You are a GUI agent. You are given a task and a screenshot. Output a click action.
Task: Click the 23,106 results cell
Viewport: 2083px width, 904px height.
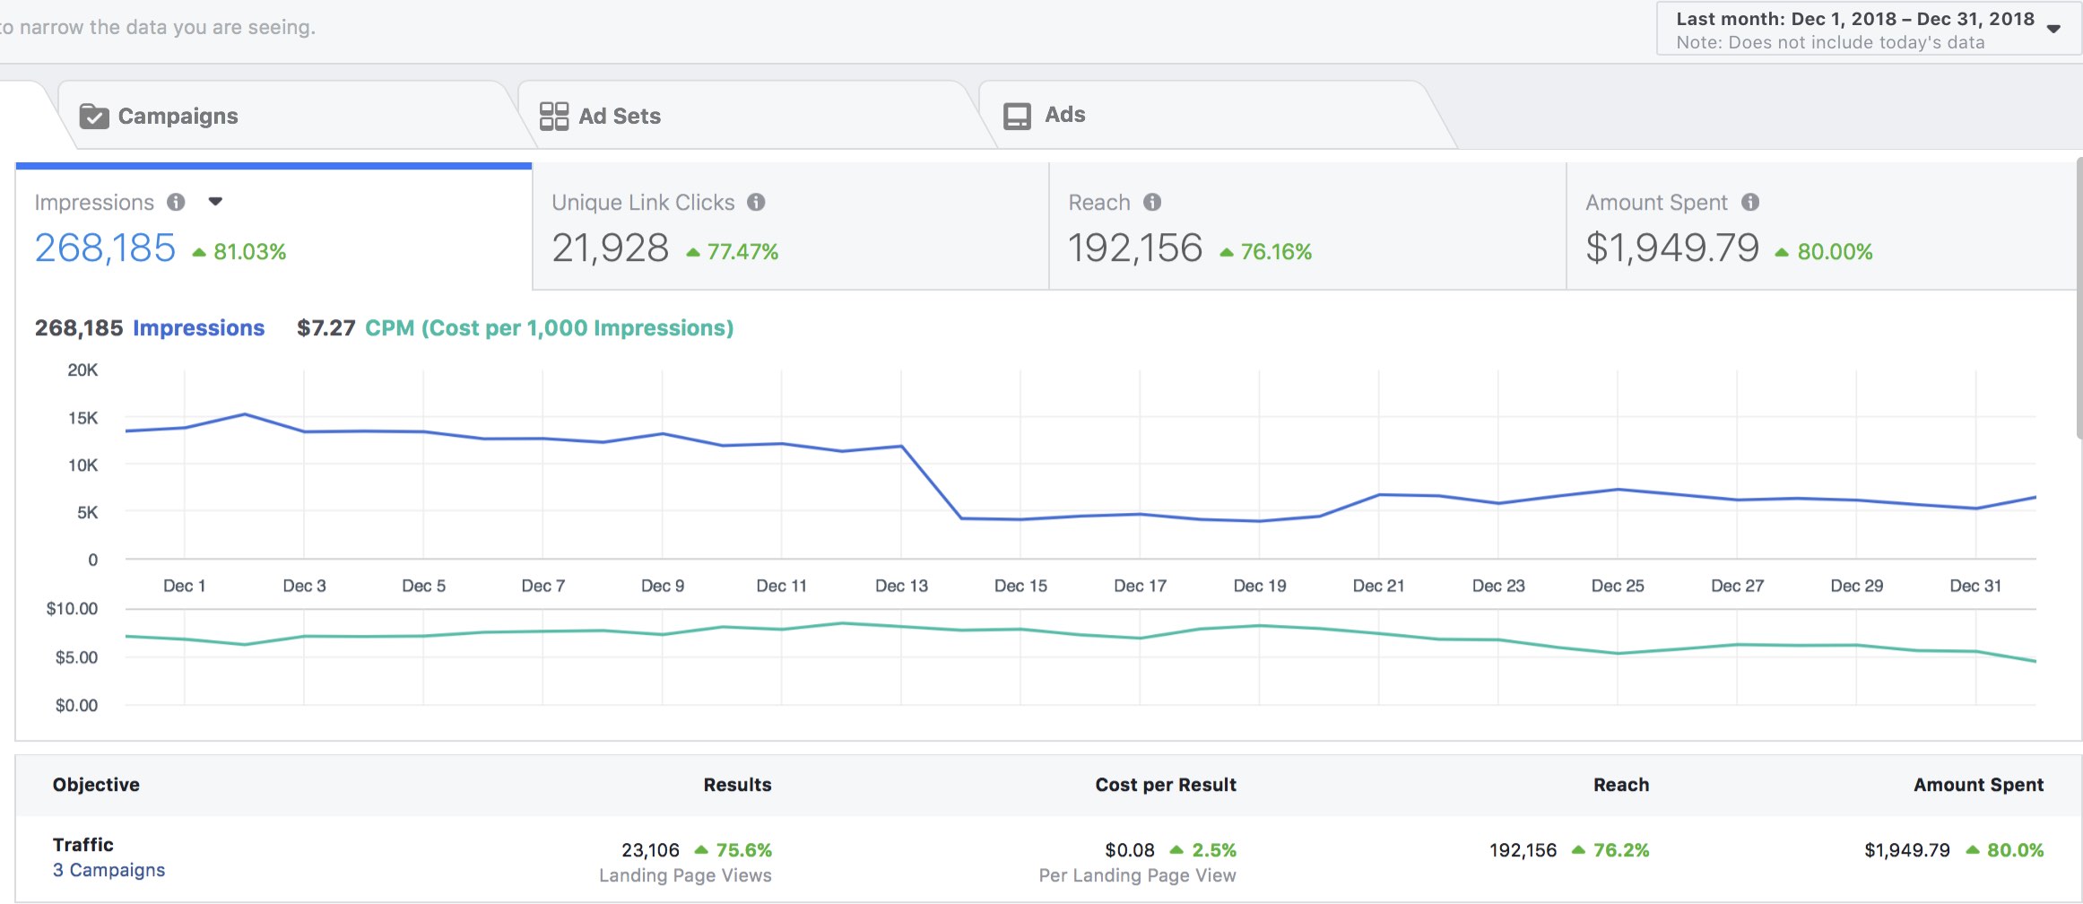(651, 850)
